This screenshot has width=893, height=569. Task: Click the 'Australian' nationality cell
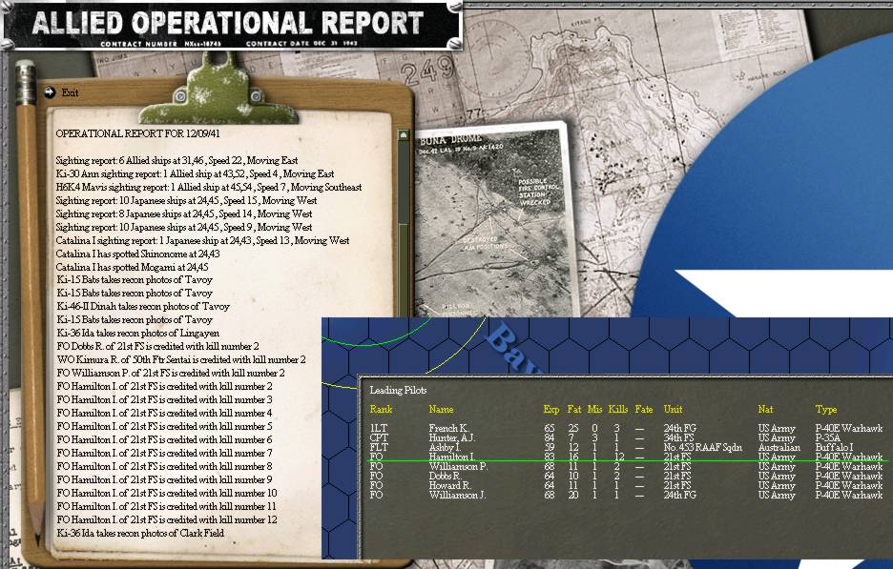779,448
